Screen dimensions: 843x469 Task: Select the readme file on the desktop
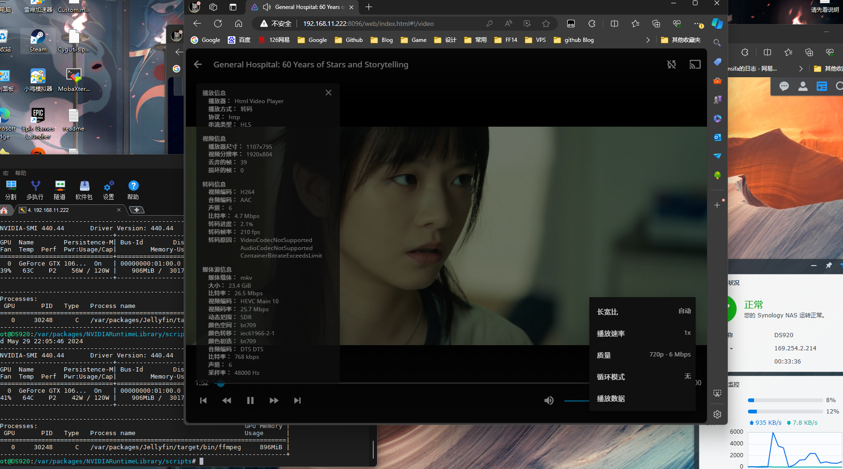(x=73, y=121)
